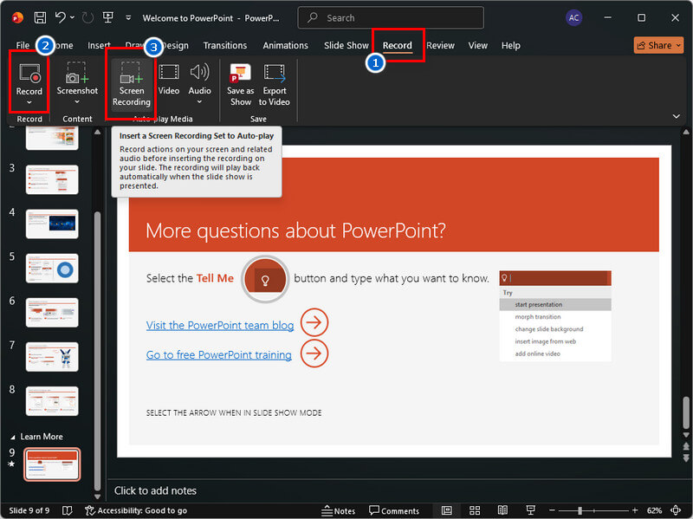Click 'change slide background' text

(x=549, y=329)
